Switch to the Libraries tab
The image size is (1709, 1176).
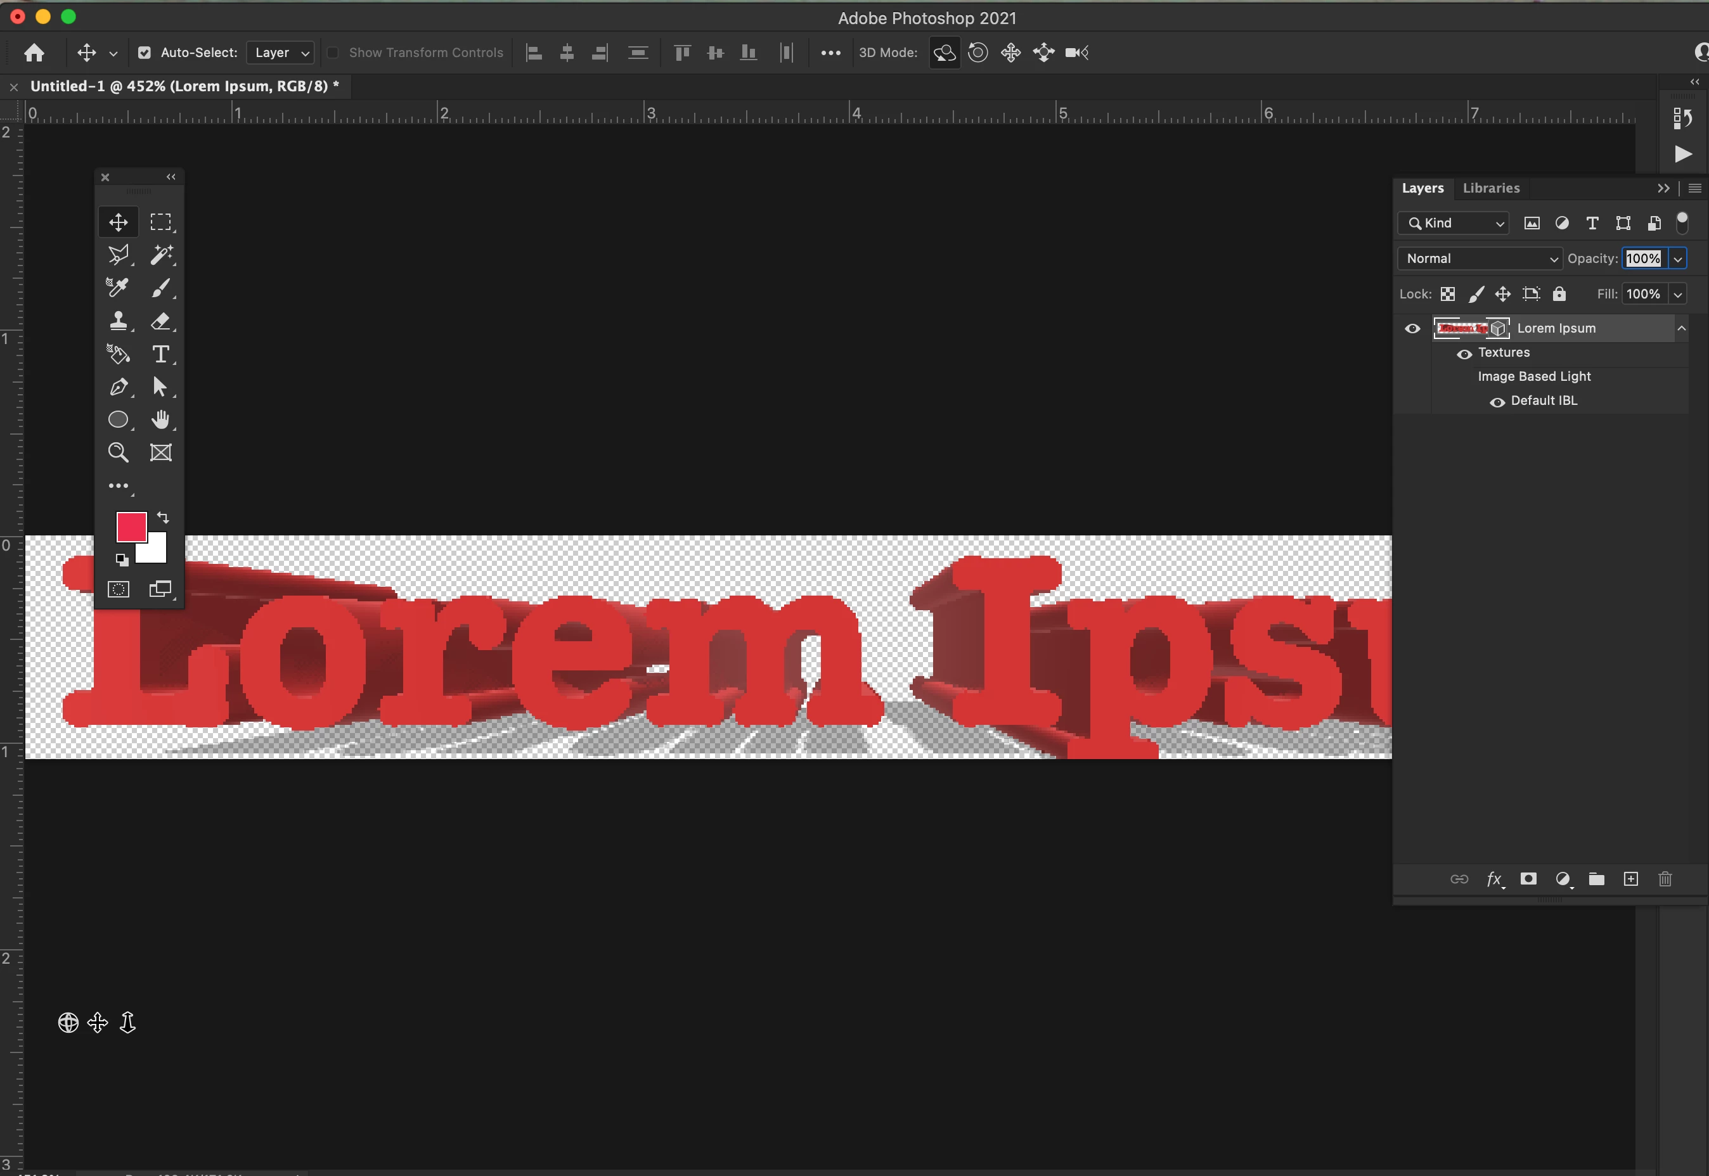coord(1490,189)
